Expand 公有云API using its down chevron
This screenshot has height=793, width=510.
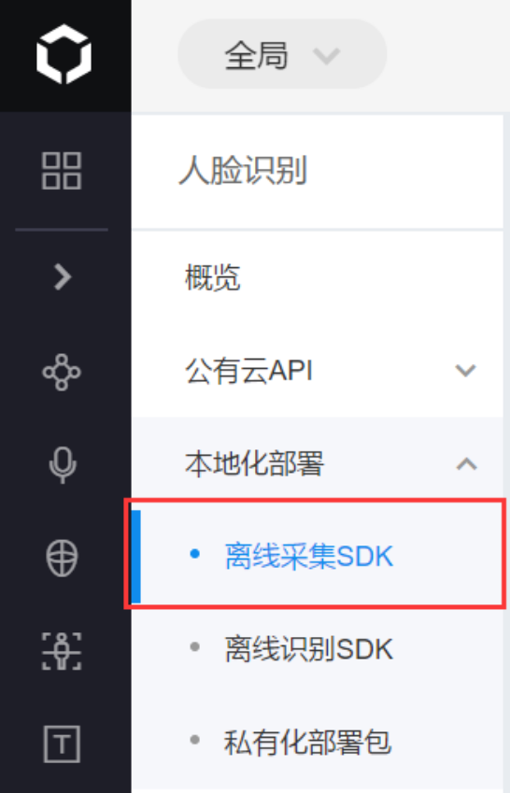point(465,370)
